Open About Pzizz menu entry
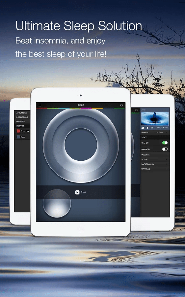 pos(22,113)
